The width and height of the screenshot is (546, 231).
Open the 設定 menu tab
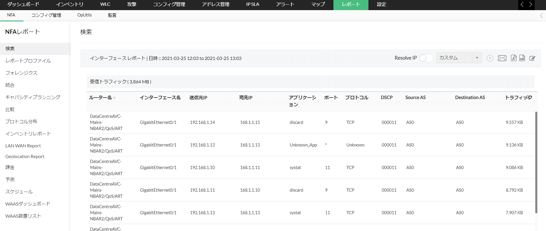pyautogui.click(x=381, y=4)
